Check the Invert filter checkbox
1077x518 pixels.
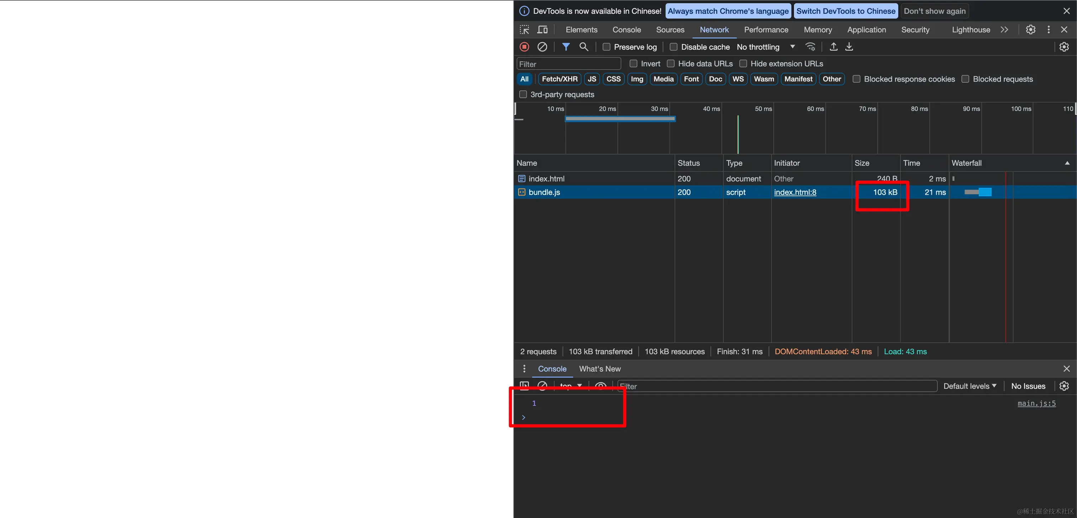point(633,63)
